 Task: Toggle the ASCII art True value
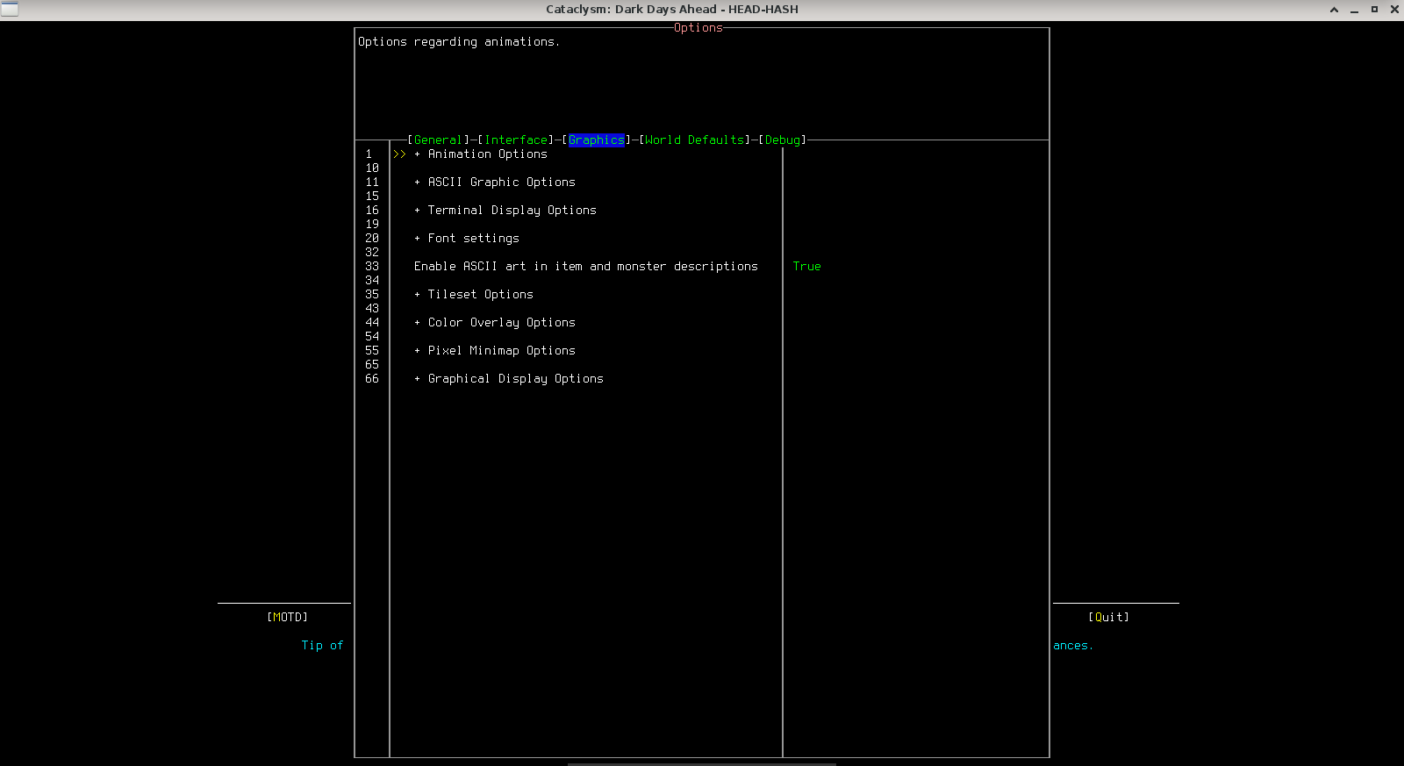click(x=806, y=267)
